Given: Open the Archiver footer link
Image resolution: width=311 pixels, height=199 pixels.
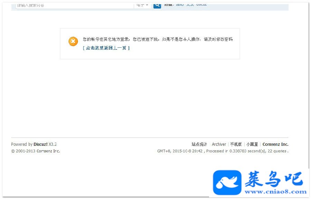Looking at the screenshot, I should 219,144.
